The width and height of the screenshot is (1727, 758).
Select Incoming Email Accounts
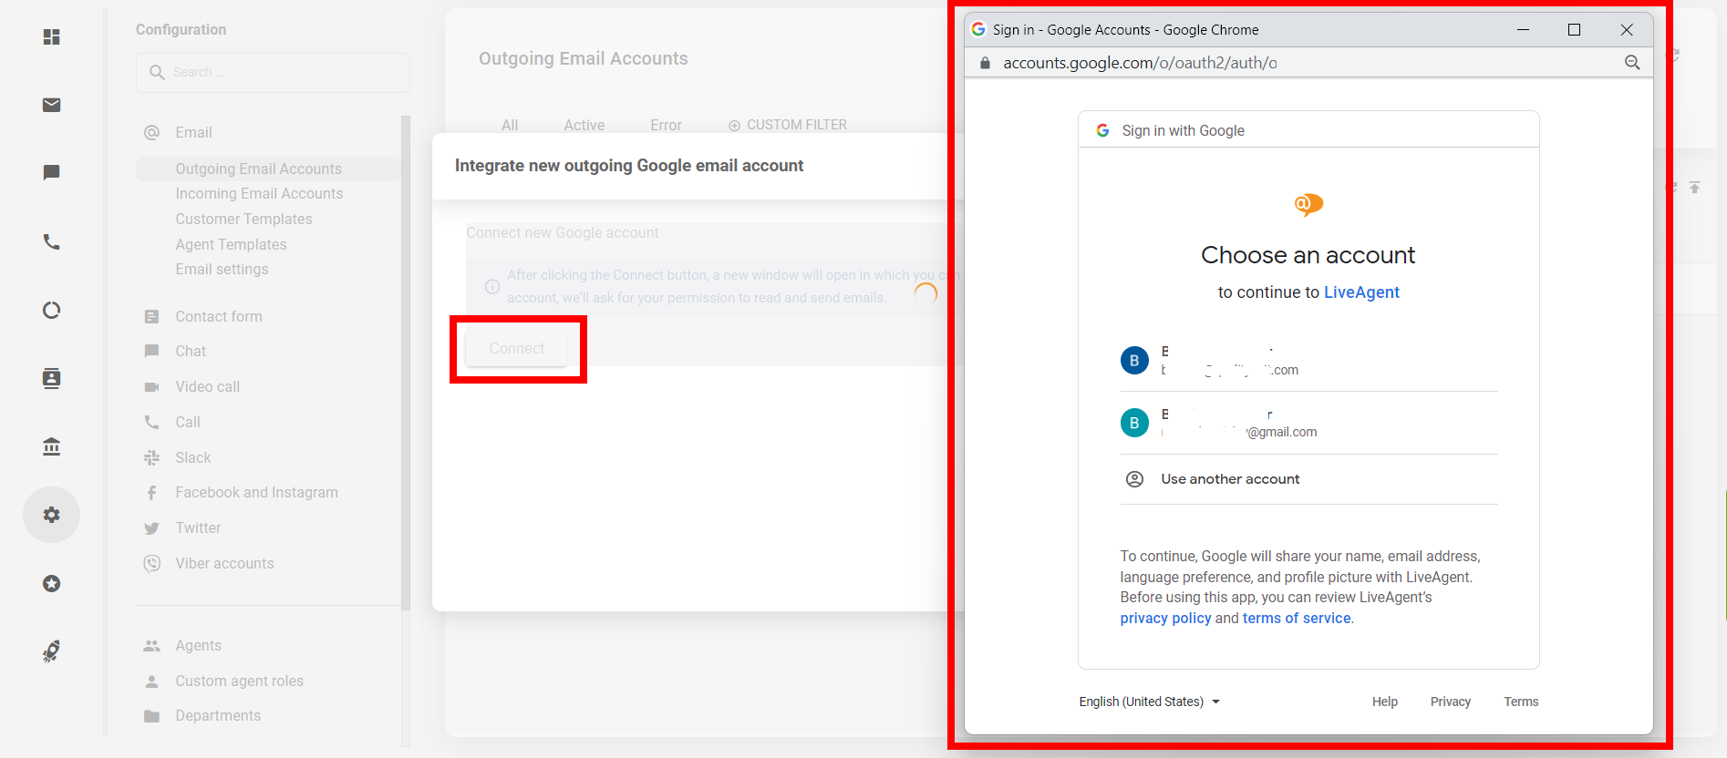(x=260, y=193)
